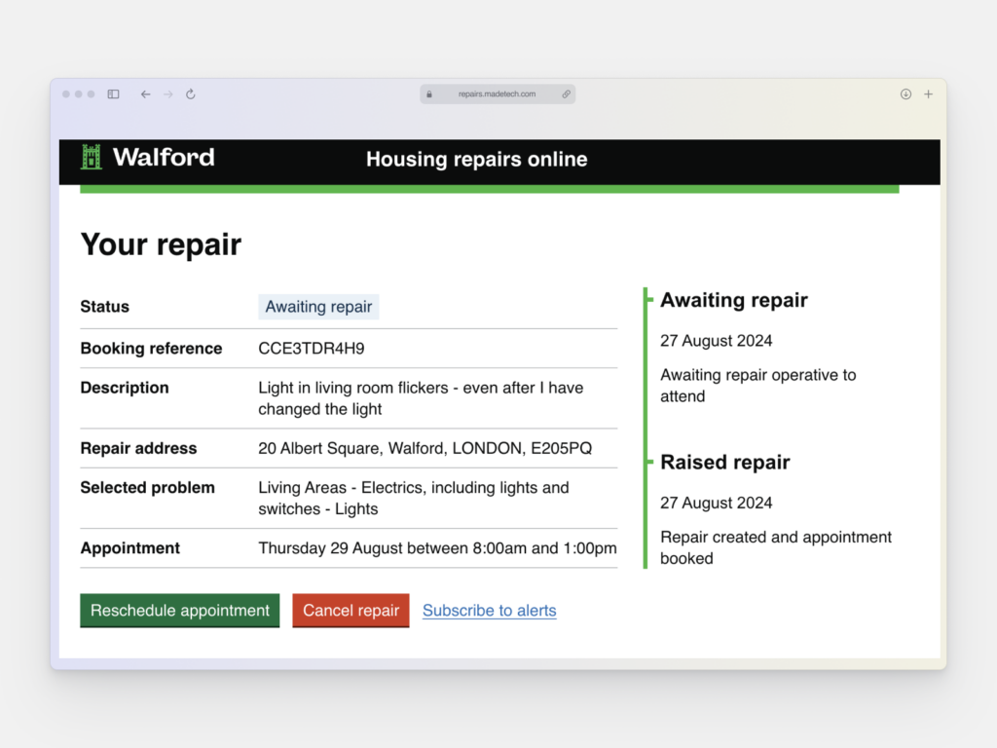
Task: Click Repair created and appointment booked text
Action: (x=776, y=547)
